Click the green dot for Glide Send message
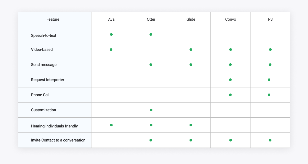This screenshot has height=164, width=308. (x=191, y=65)
